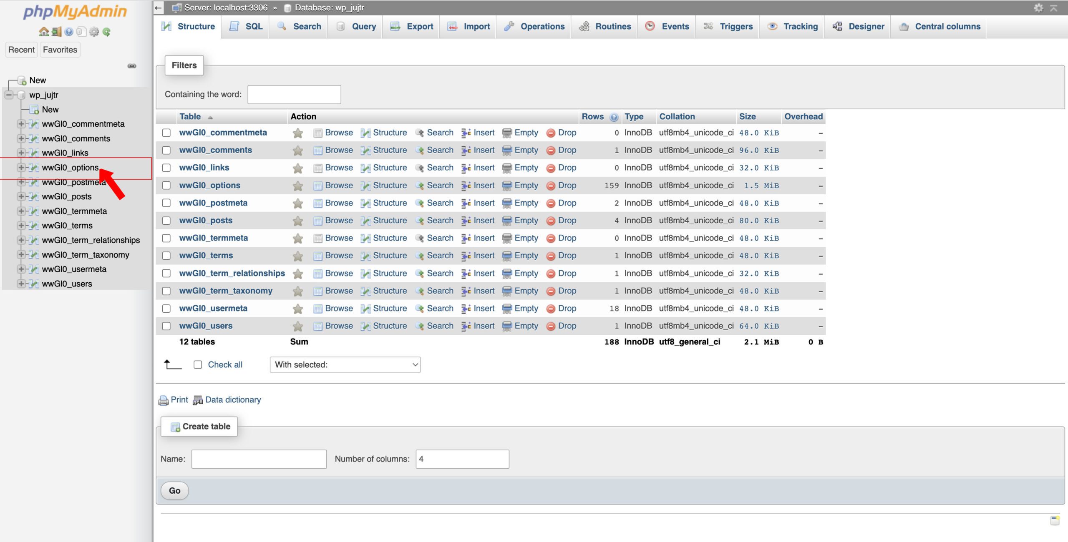Sort by the Size column header
The image size is (1068, 542).
(747, 117)
